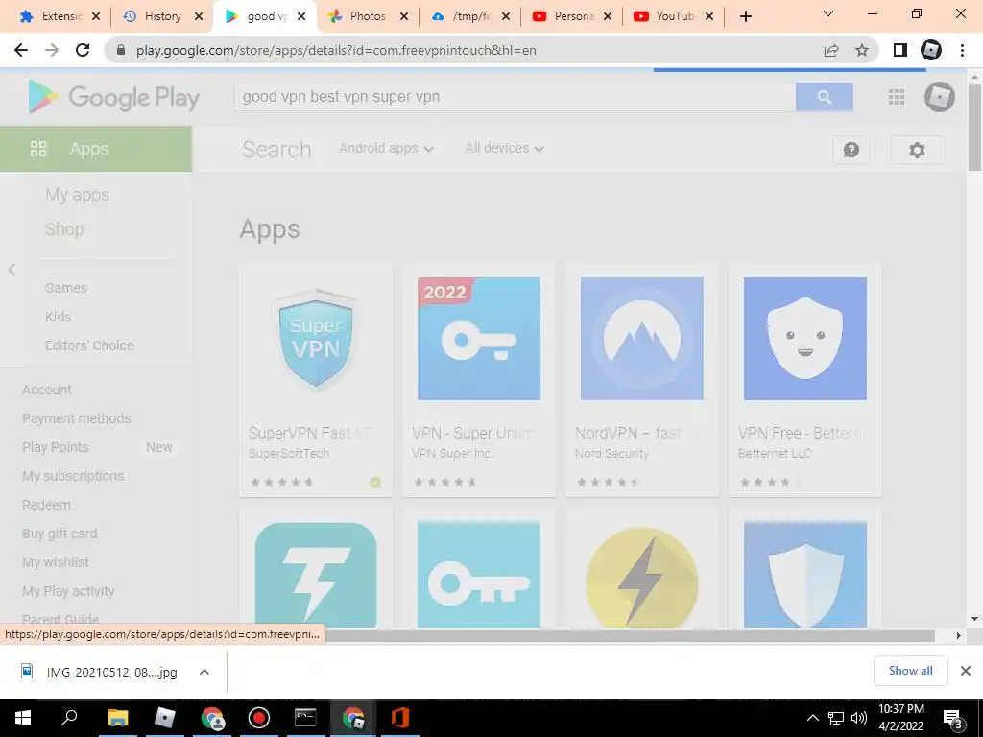Click the browser forward arrow
The width and height of the screenshot is (983, 737).
pos(52,50)
